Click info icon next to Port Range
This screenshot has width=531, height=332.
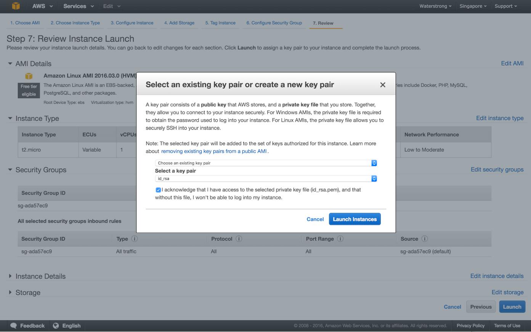[340, 239]
